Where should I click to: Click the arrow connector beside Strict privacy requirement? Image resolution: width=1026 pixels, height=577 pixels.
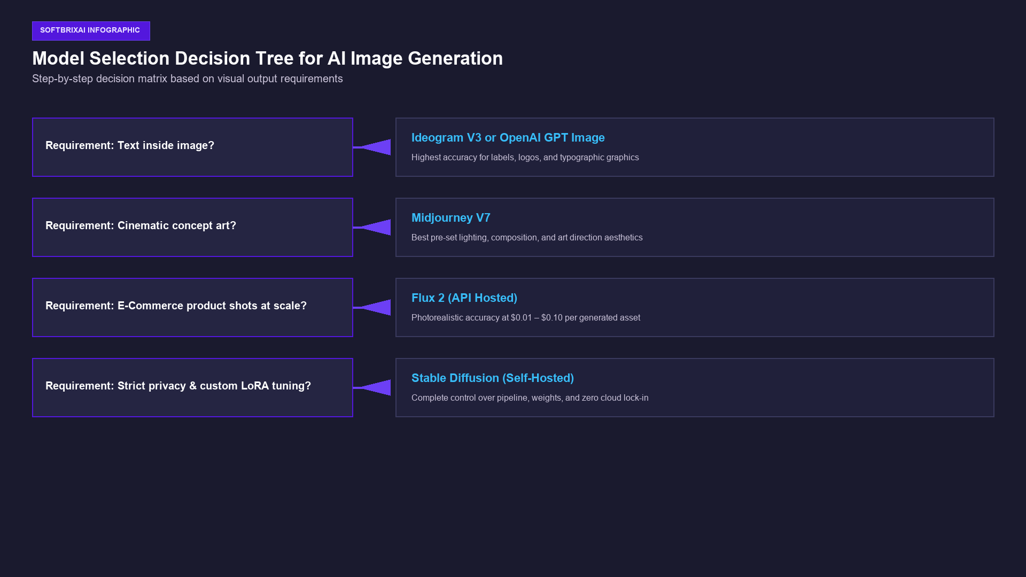click(372, 387)
